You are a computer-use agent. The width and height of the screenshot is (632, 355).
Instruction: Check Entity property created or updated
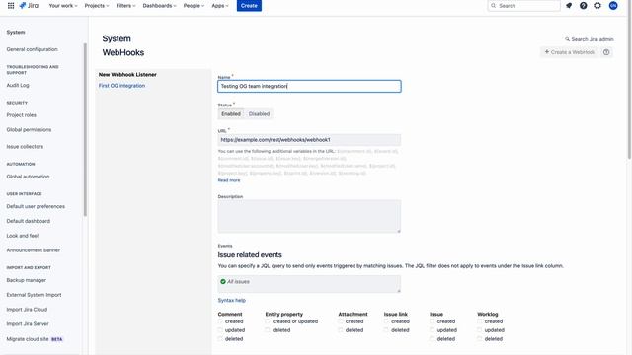point(268,321)
